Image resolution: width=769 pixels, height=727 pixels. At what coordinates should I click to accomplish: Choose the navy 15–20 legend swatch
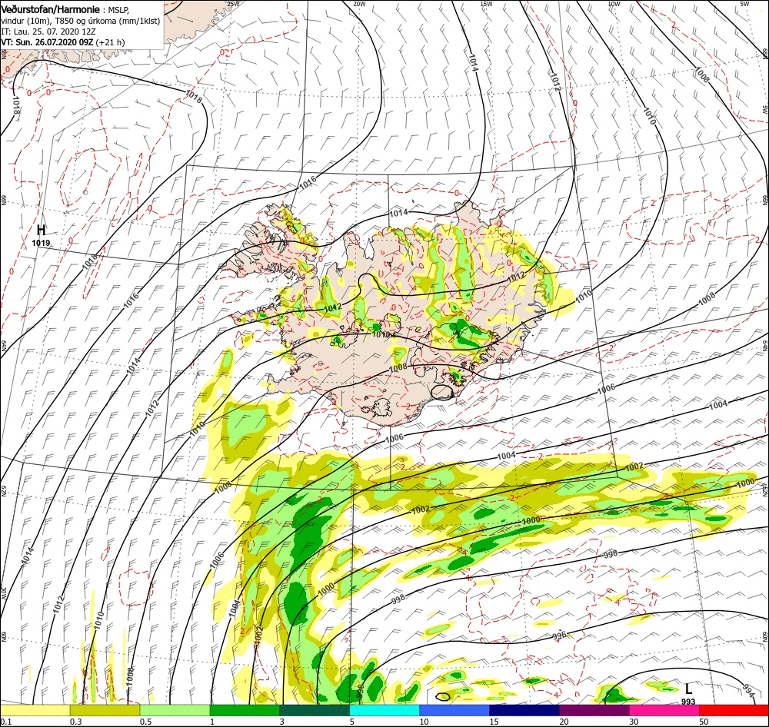click(x=524, y=710)
